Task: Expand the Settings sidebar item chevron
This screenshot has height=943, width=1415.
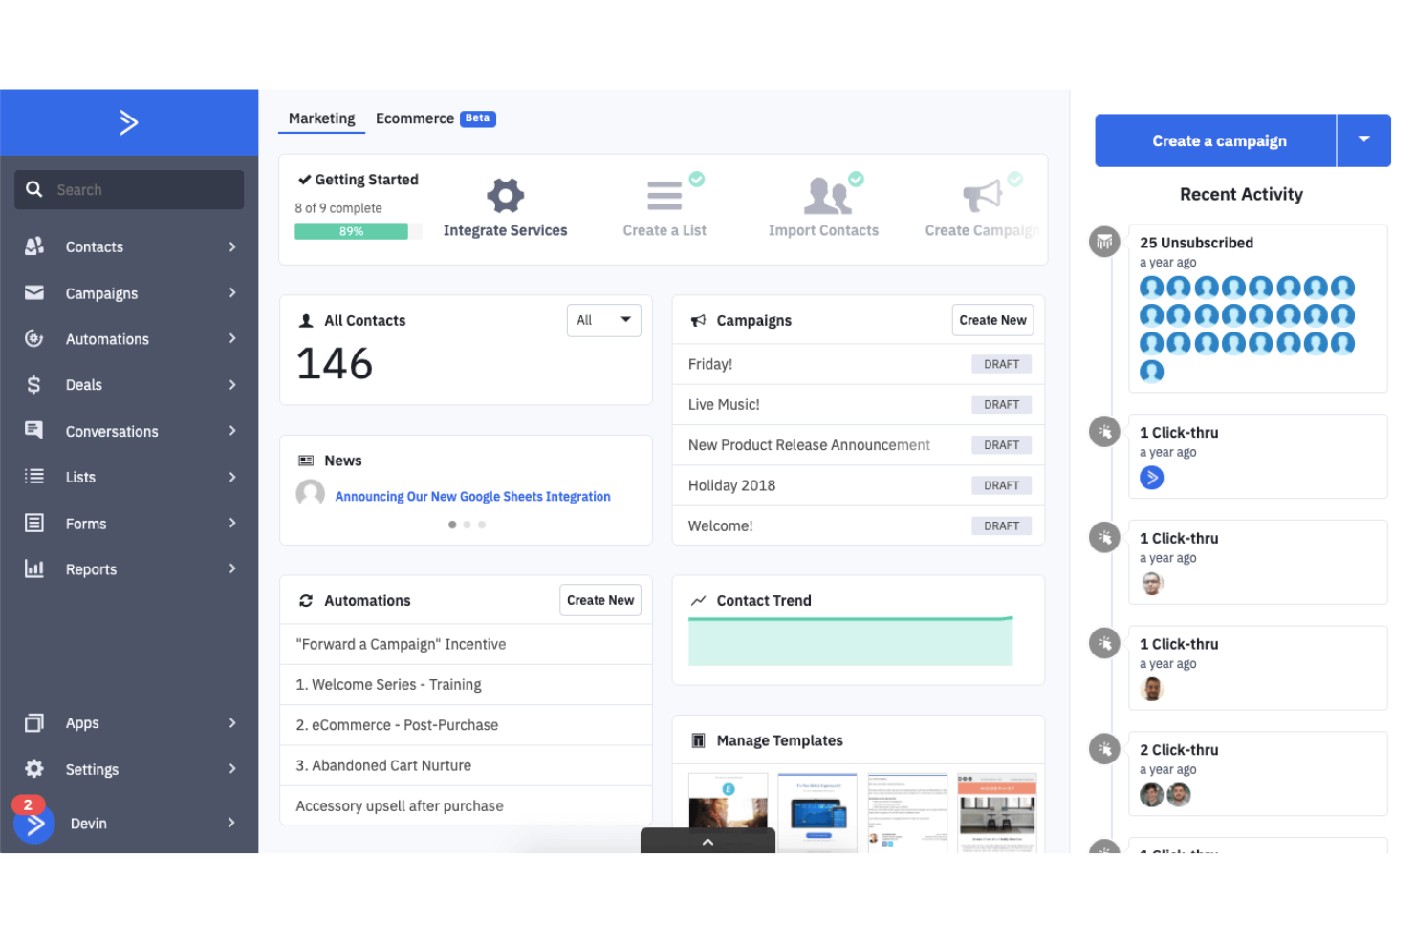Action: 231,768
